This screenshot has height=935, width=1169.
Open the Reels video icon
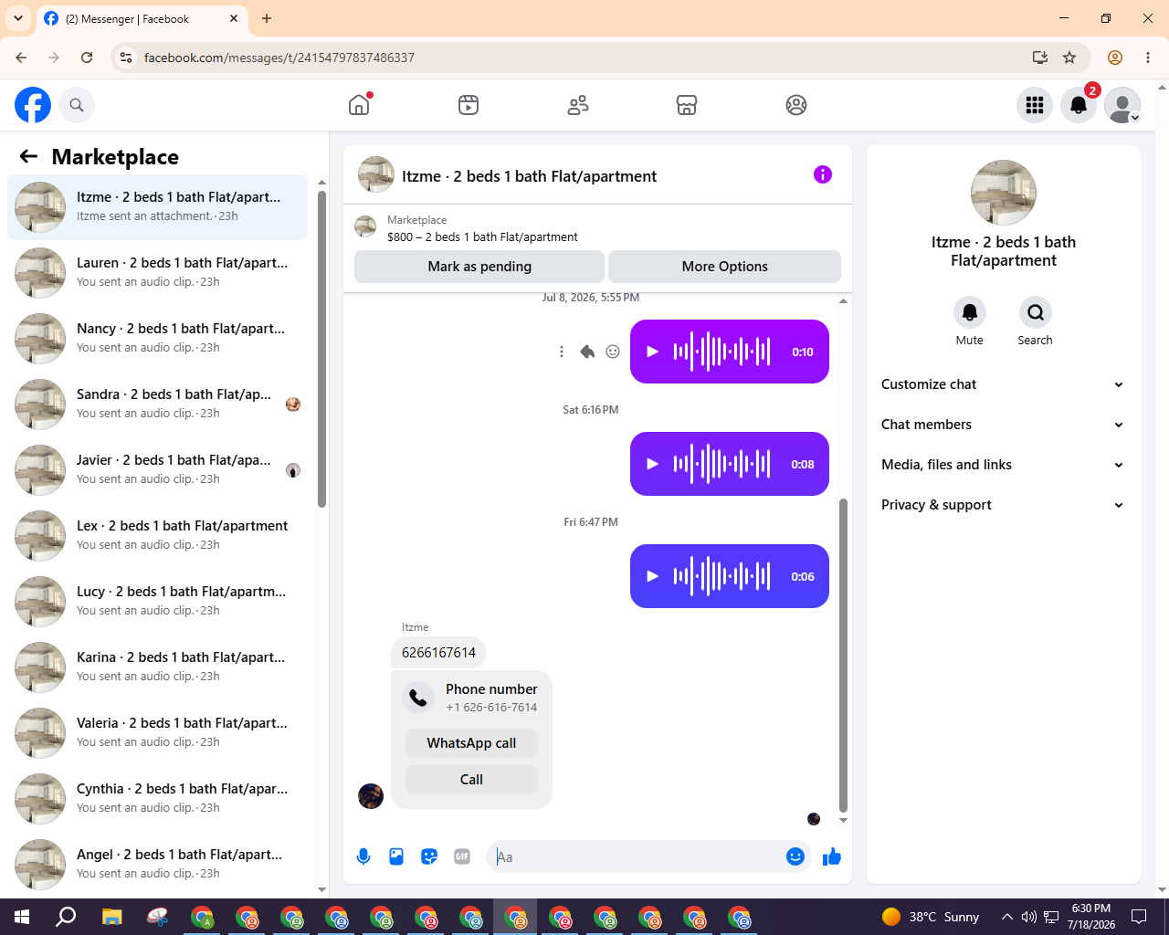pyautogui.click(x=469, y=105)
